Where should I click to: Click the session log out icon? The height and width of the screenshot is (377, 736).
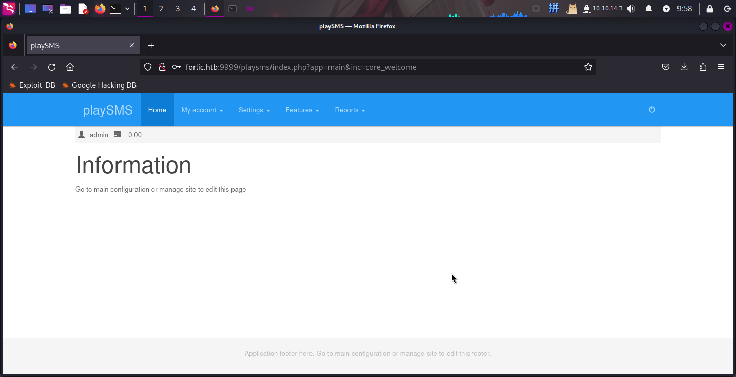click(727, 9)
